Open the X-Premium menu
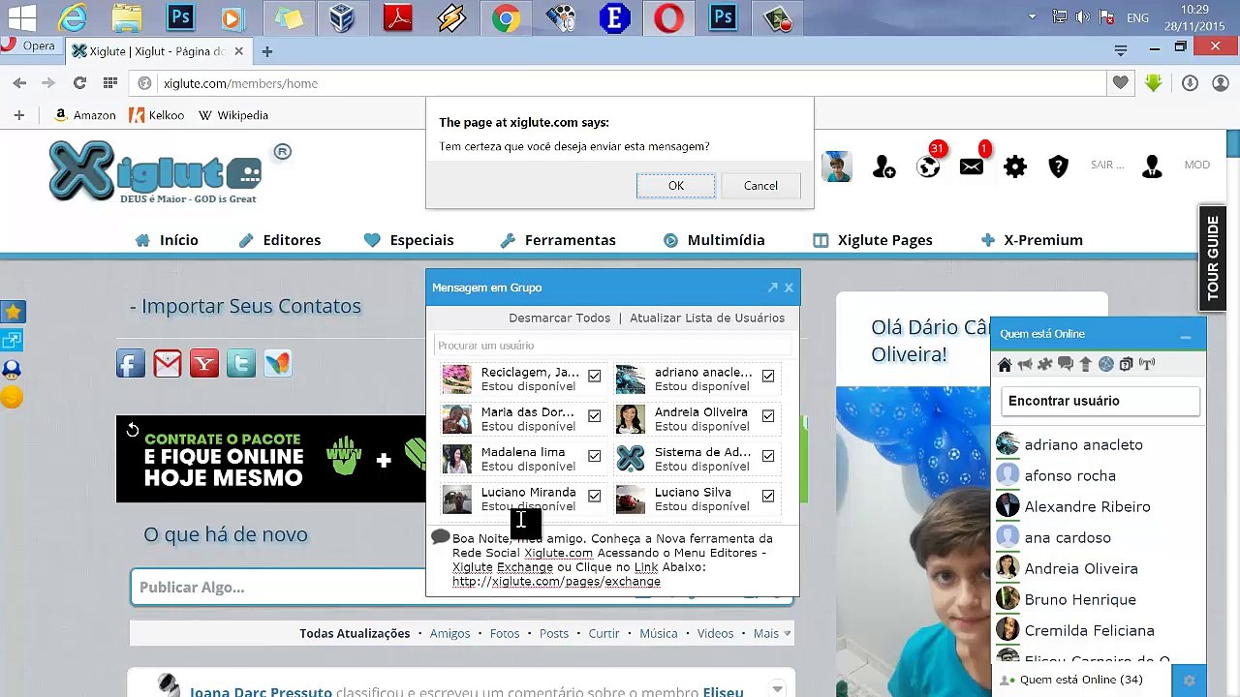 tap(1032, 240)
